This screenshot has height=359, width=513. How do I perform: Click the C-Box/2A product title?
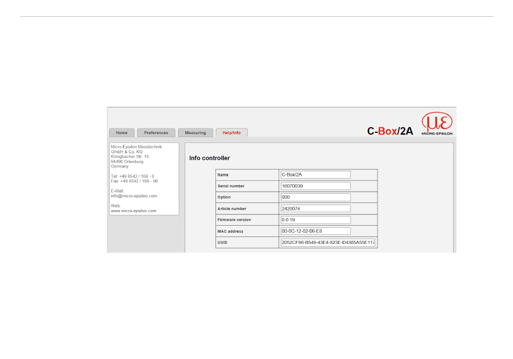390,131
